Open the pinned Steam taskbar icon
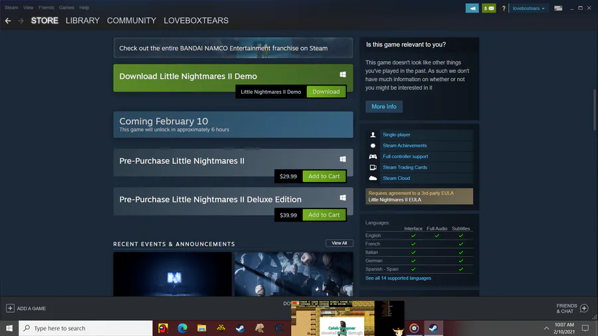The height and width of the screenshot is (336, 598). click(x=241, y=328)
